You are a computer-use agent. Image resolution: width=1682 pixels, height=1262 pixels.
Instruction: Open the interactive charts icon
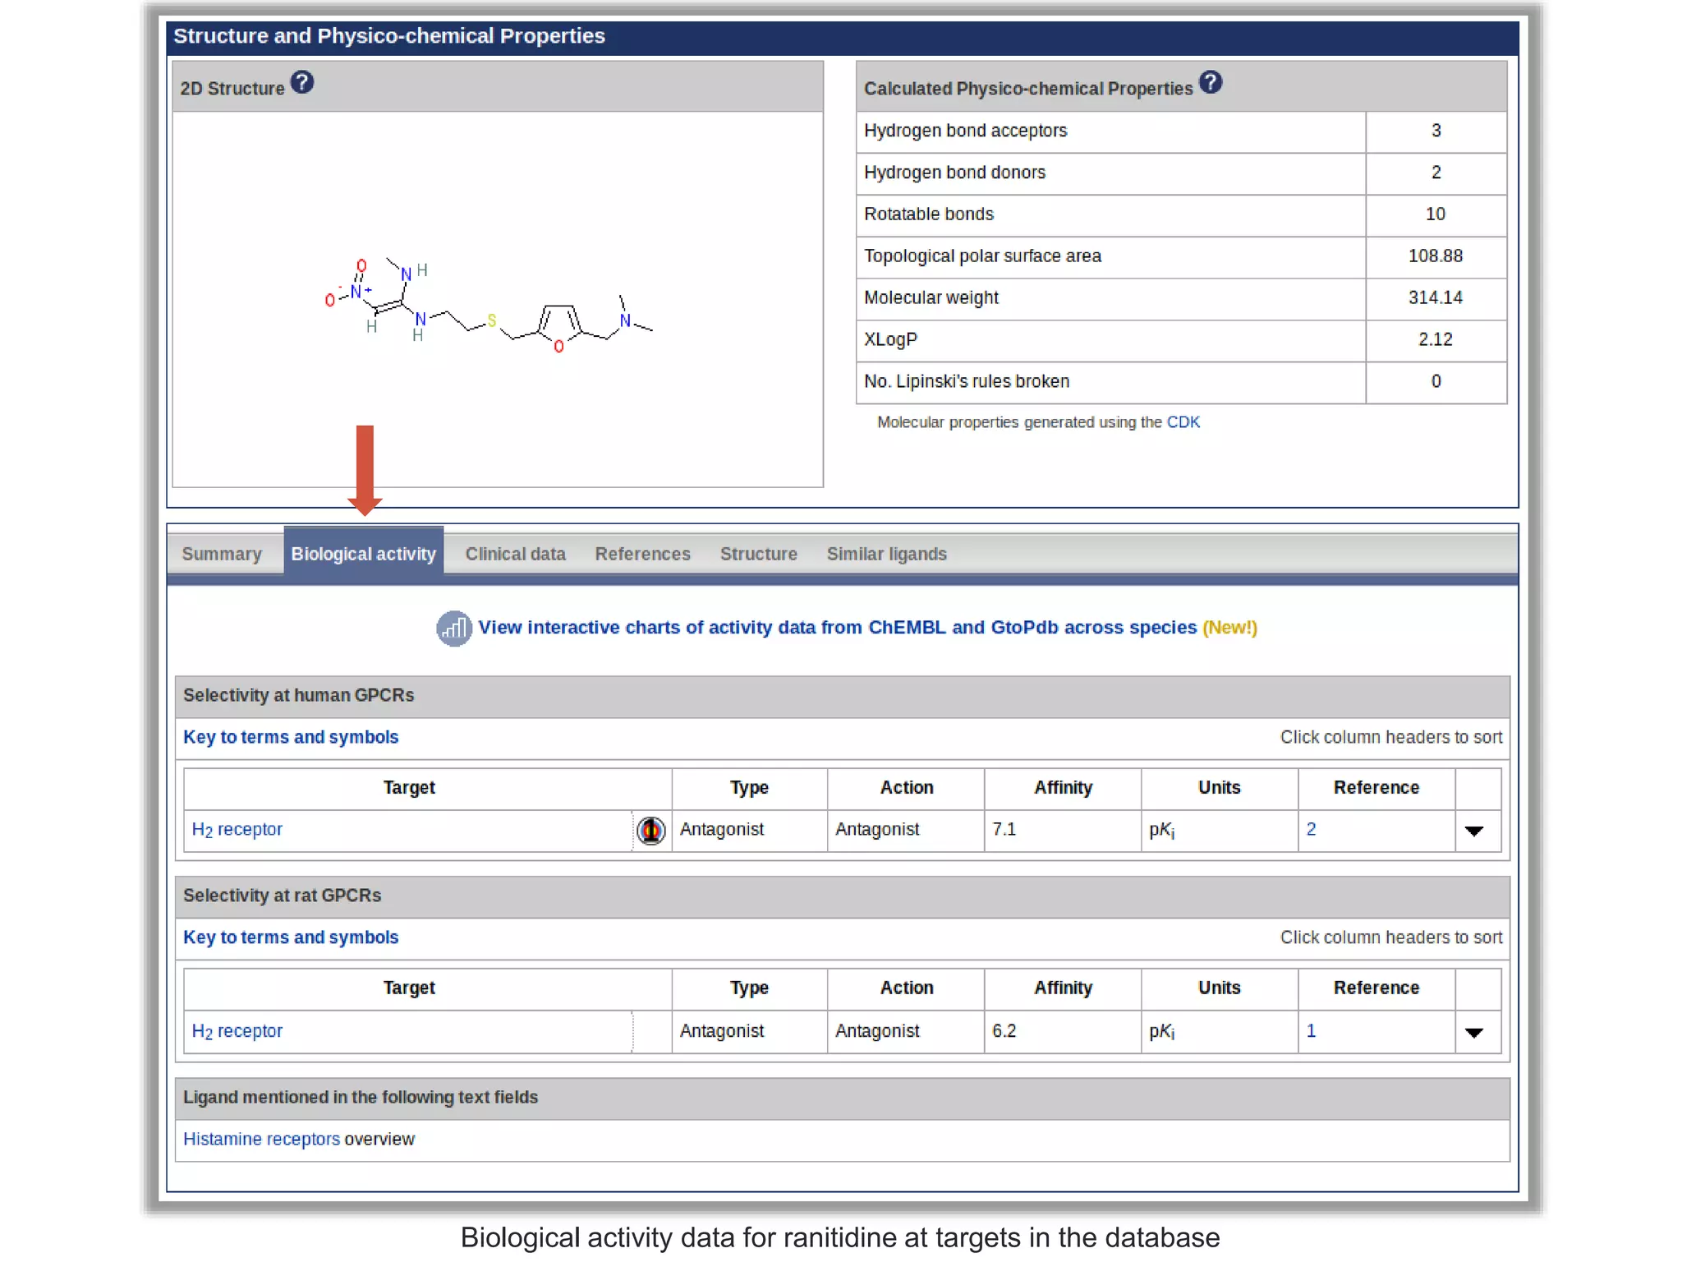[453, 629]
